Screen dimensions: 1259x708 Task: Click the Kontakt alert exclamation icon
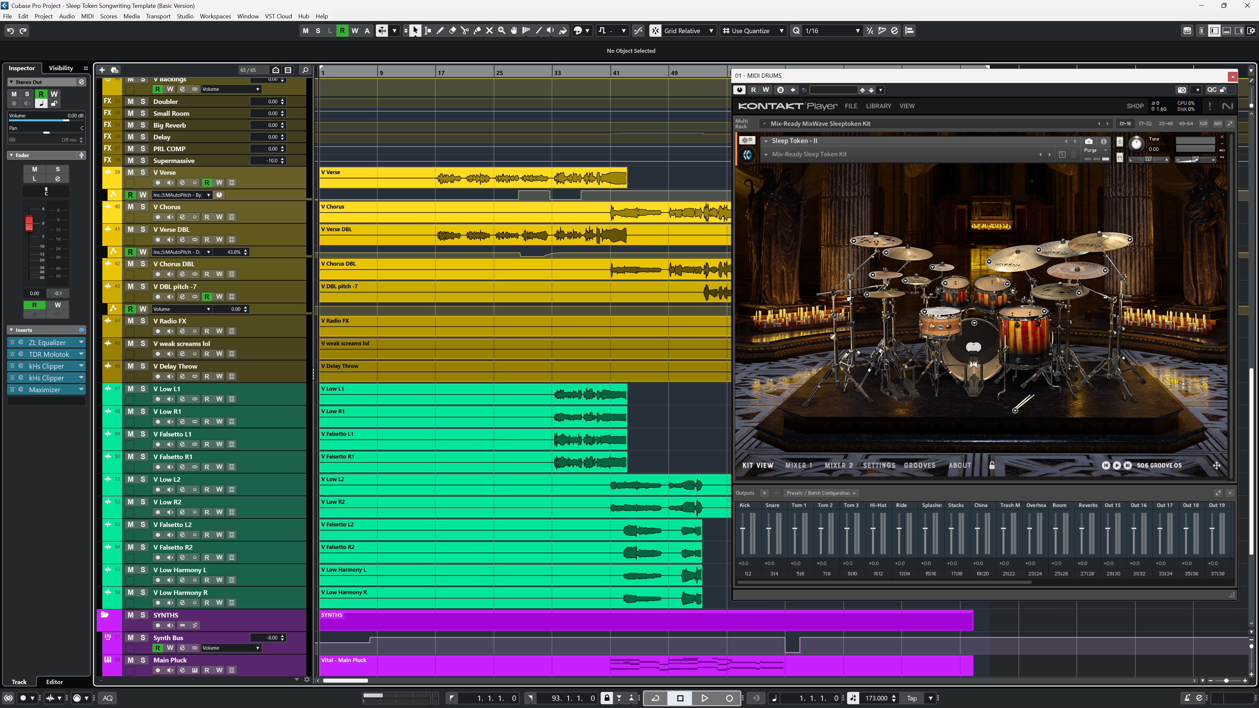click(x=1209, y=106)
